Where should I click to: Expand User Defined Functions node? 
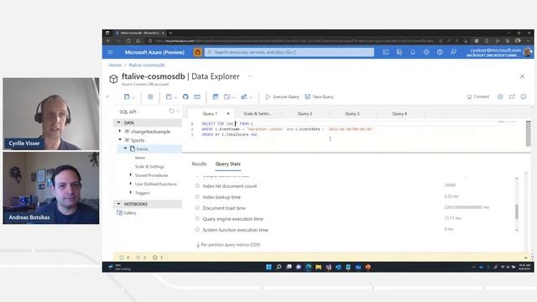[131, 184]
